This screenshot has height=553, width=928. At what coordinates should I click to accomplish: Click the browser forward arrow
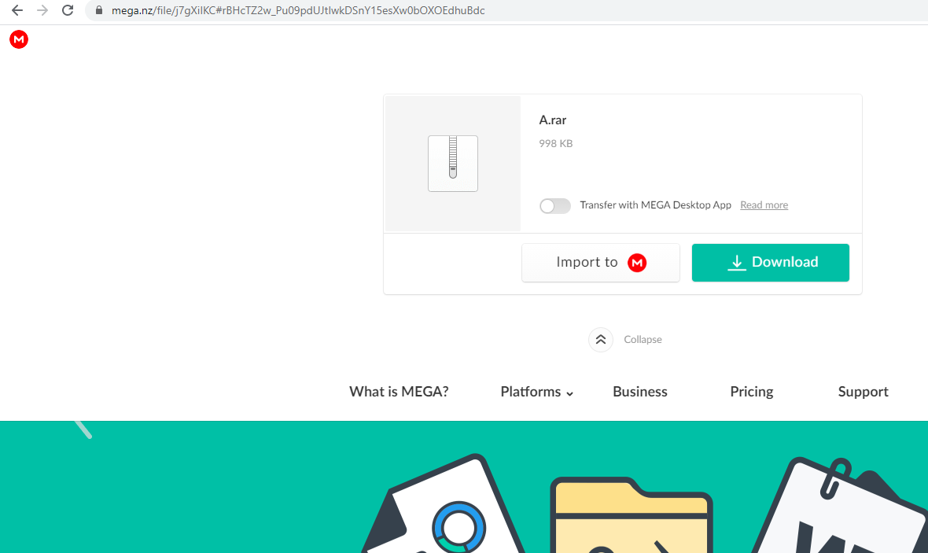[x=42, y=10]
